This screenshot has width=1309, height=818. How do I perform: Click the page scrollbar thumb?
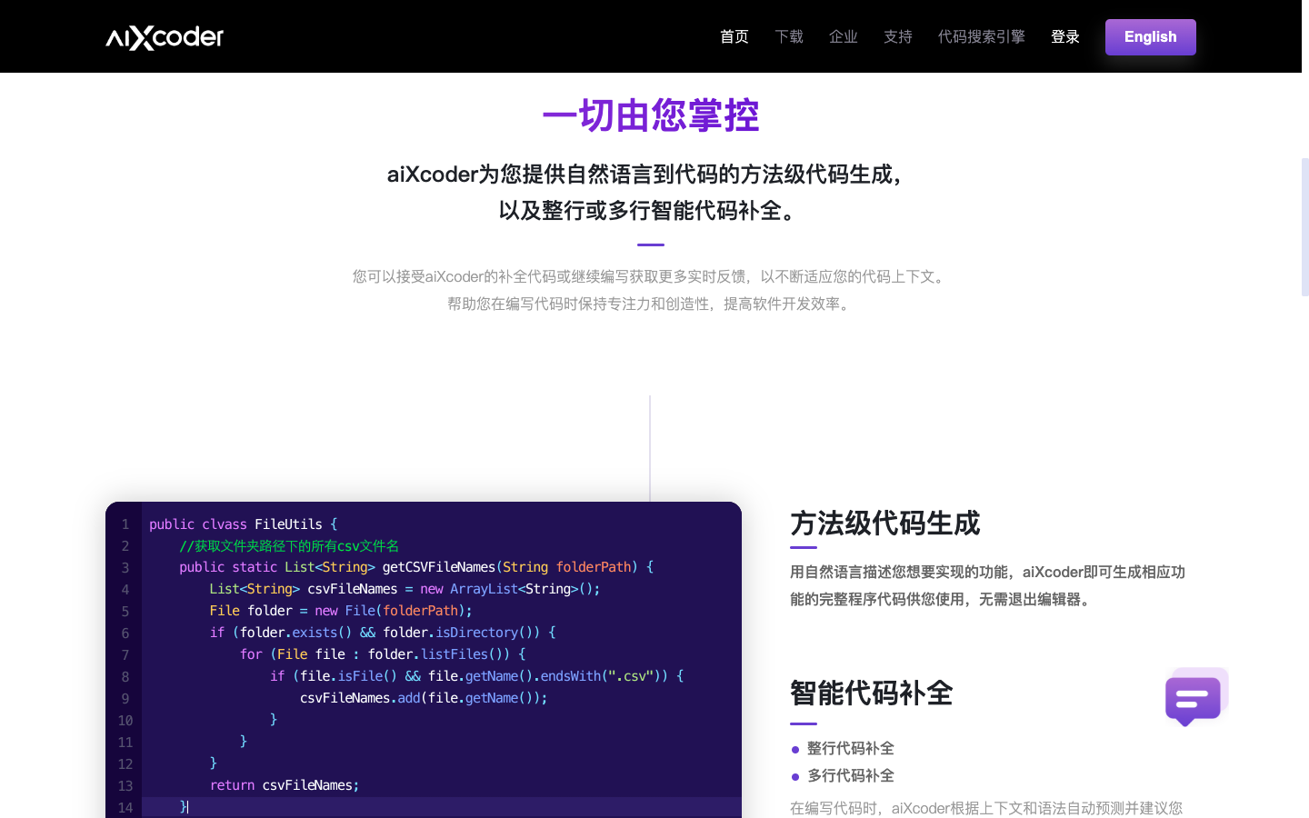tap(1305, 227)
